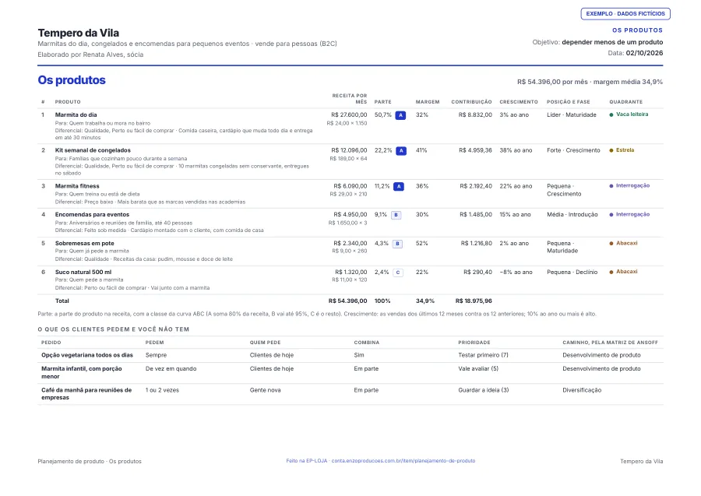
Task: Click the date '02/10/2026' in the header
Action: click(644, 53)
